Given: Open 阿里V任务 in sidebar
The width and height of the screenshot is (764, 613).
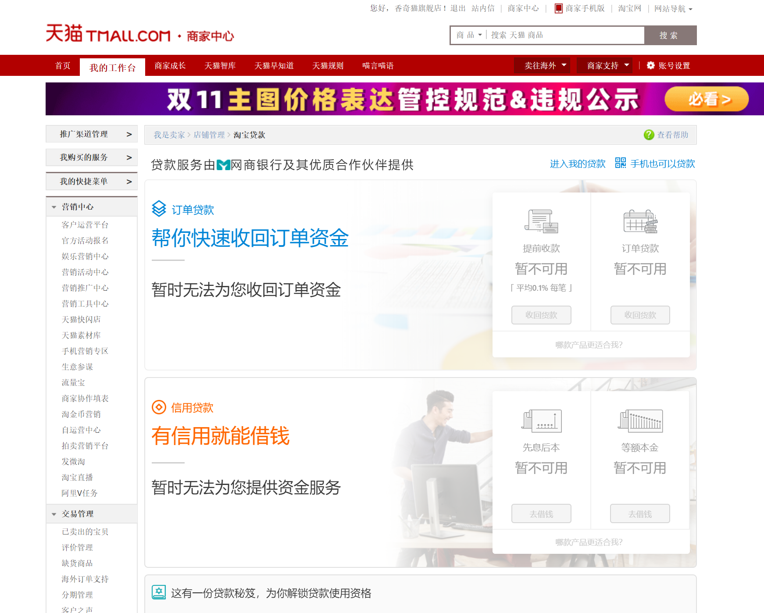Looking at the screenshot, I should (x=79, y=493).
